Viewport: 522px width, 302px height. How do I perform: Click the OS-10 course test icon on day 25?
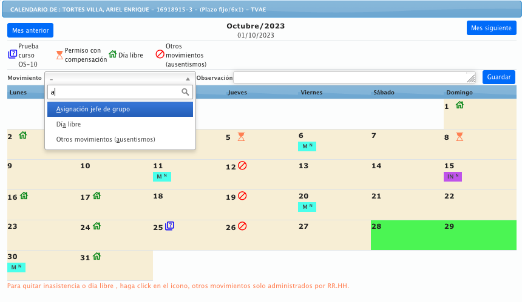tap(170, 226)
